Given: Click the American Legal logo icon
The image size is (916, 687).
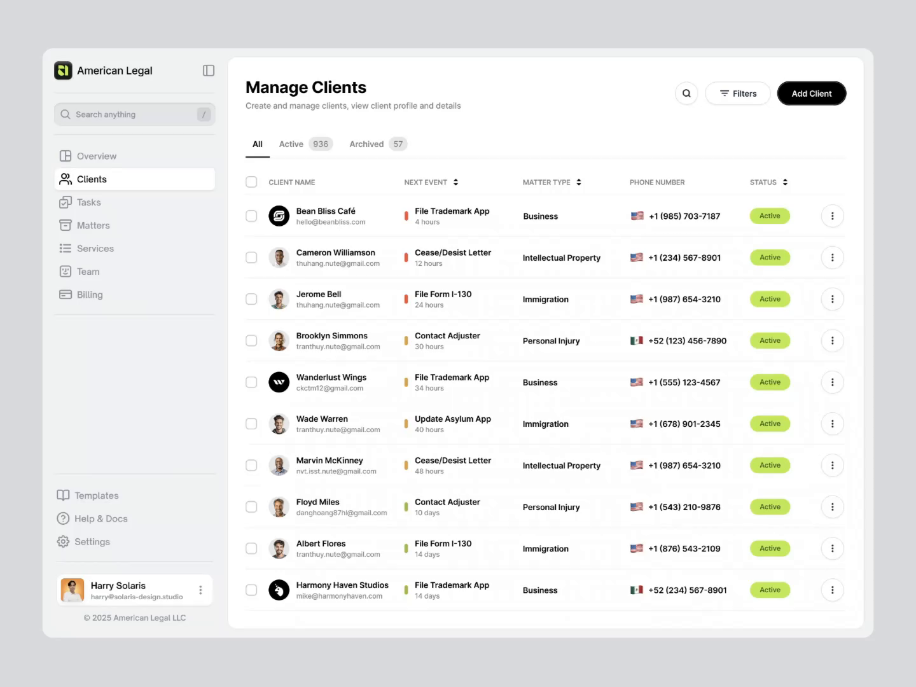Looking at the screenshot, I should click(x=63, y=71).
